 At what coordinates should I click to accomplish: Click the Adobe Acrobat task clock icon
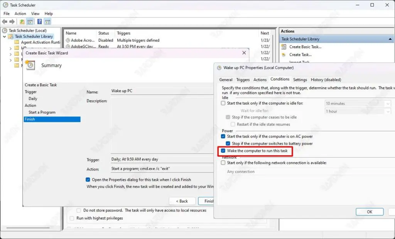[x=68, y=40]
